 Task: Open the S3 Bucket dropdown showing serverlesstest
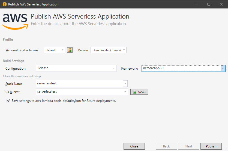pos(82,92)
